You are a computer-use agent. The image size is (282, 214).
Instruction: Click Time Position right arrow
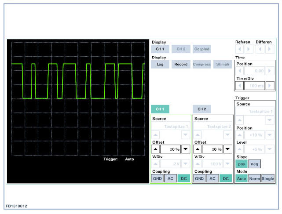point(270,71)
